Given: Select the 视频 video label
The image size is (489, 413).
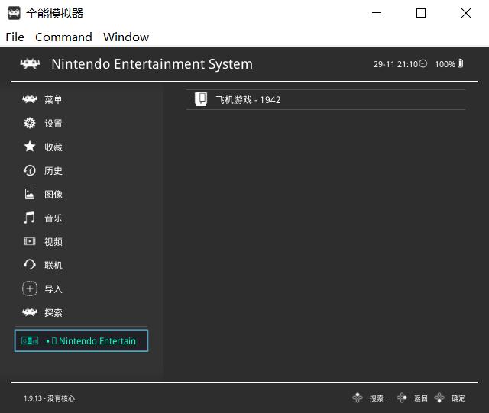Looking at the screenshot, I should pos(53,242).
